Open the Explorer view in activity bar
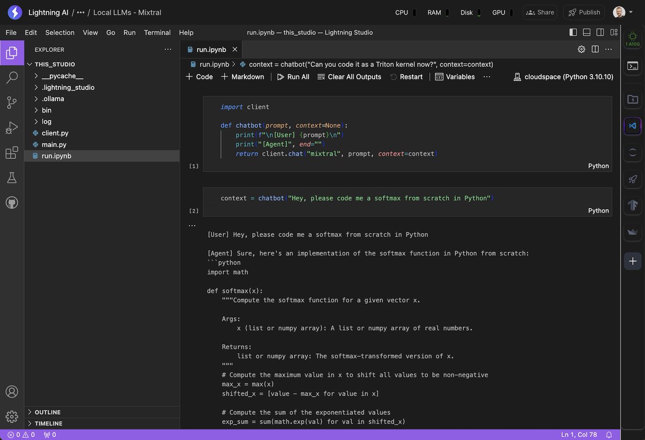This screenshot has width=645, height=440. [12, 53]
